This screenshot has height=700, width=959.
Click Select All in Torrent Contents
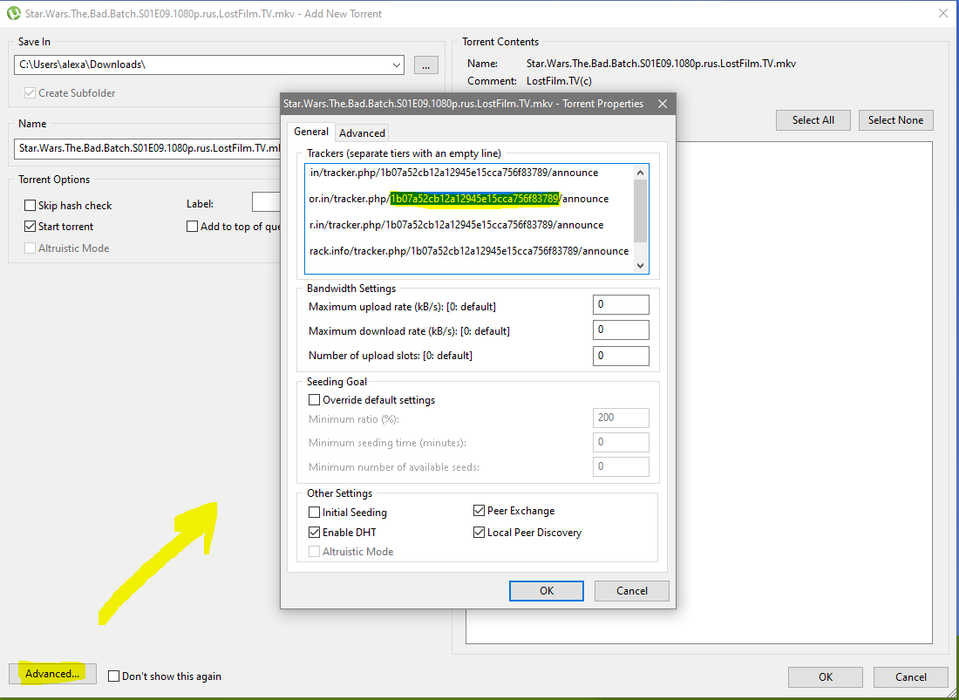click(813, 119)
